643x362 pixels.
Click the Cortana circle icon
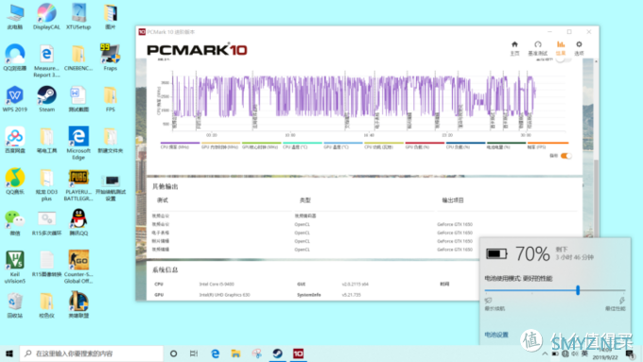173,353
